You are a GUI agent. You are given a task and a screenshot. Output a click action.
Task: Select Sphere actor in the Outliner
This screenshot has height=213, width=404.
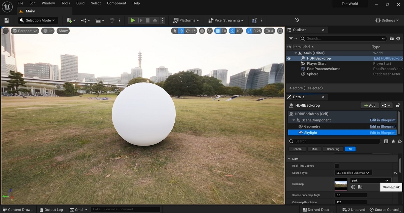point(312,74)
